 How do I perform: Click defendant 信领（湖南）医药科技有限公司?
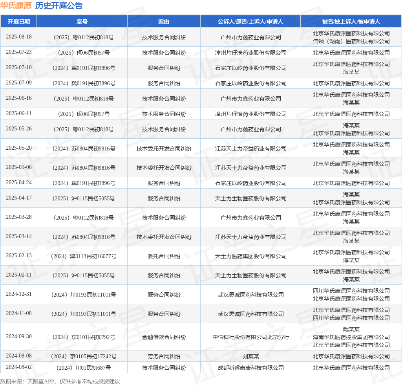pyautogui.click(x=351, y=41)
